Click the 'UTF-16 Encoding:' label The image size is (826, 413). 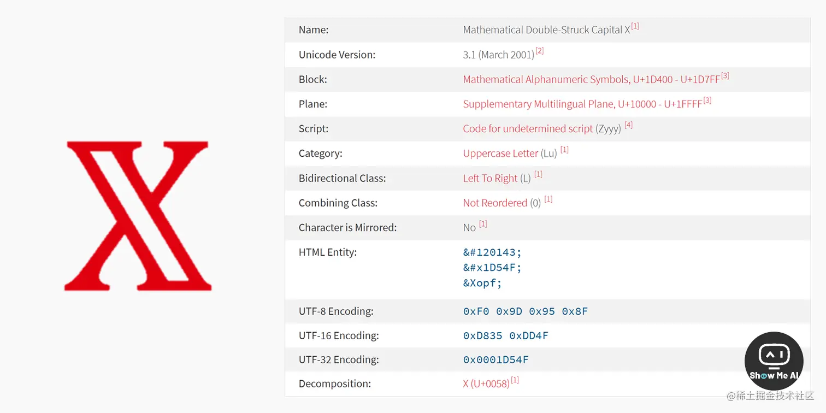[339, 335]
